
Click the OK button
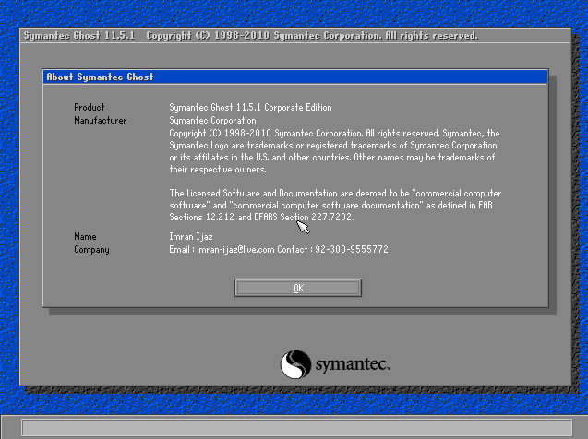click(298, 288)
